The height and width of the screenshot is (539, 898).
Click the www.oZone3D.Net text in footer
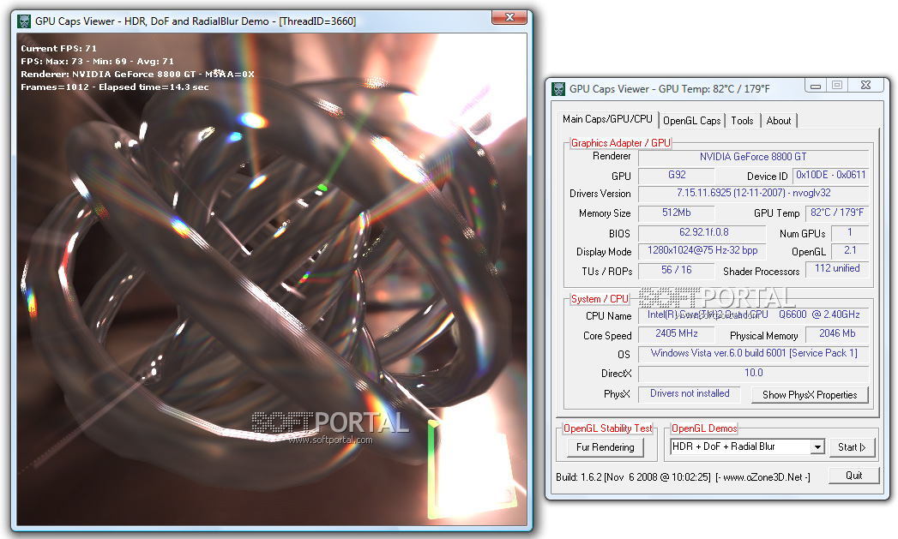(762, 477)
